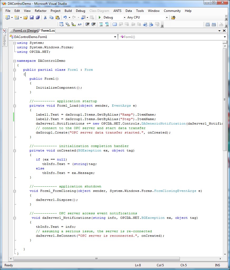Click the Toolbox wrench icon in side tab

click(5, 31)
